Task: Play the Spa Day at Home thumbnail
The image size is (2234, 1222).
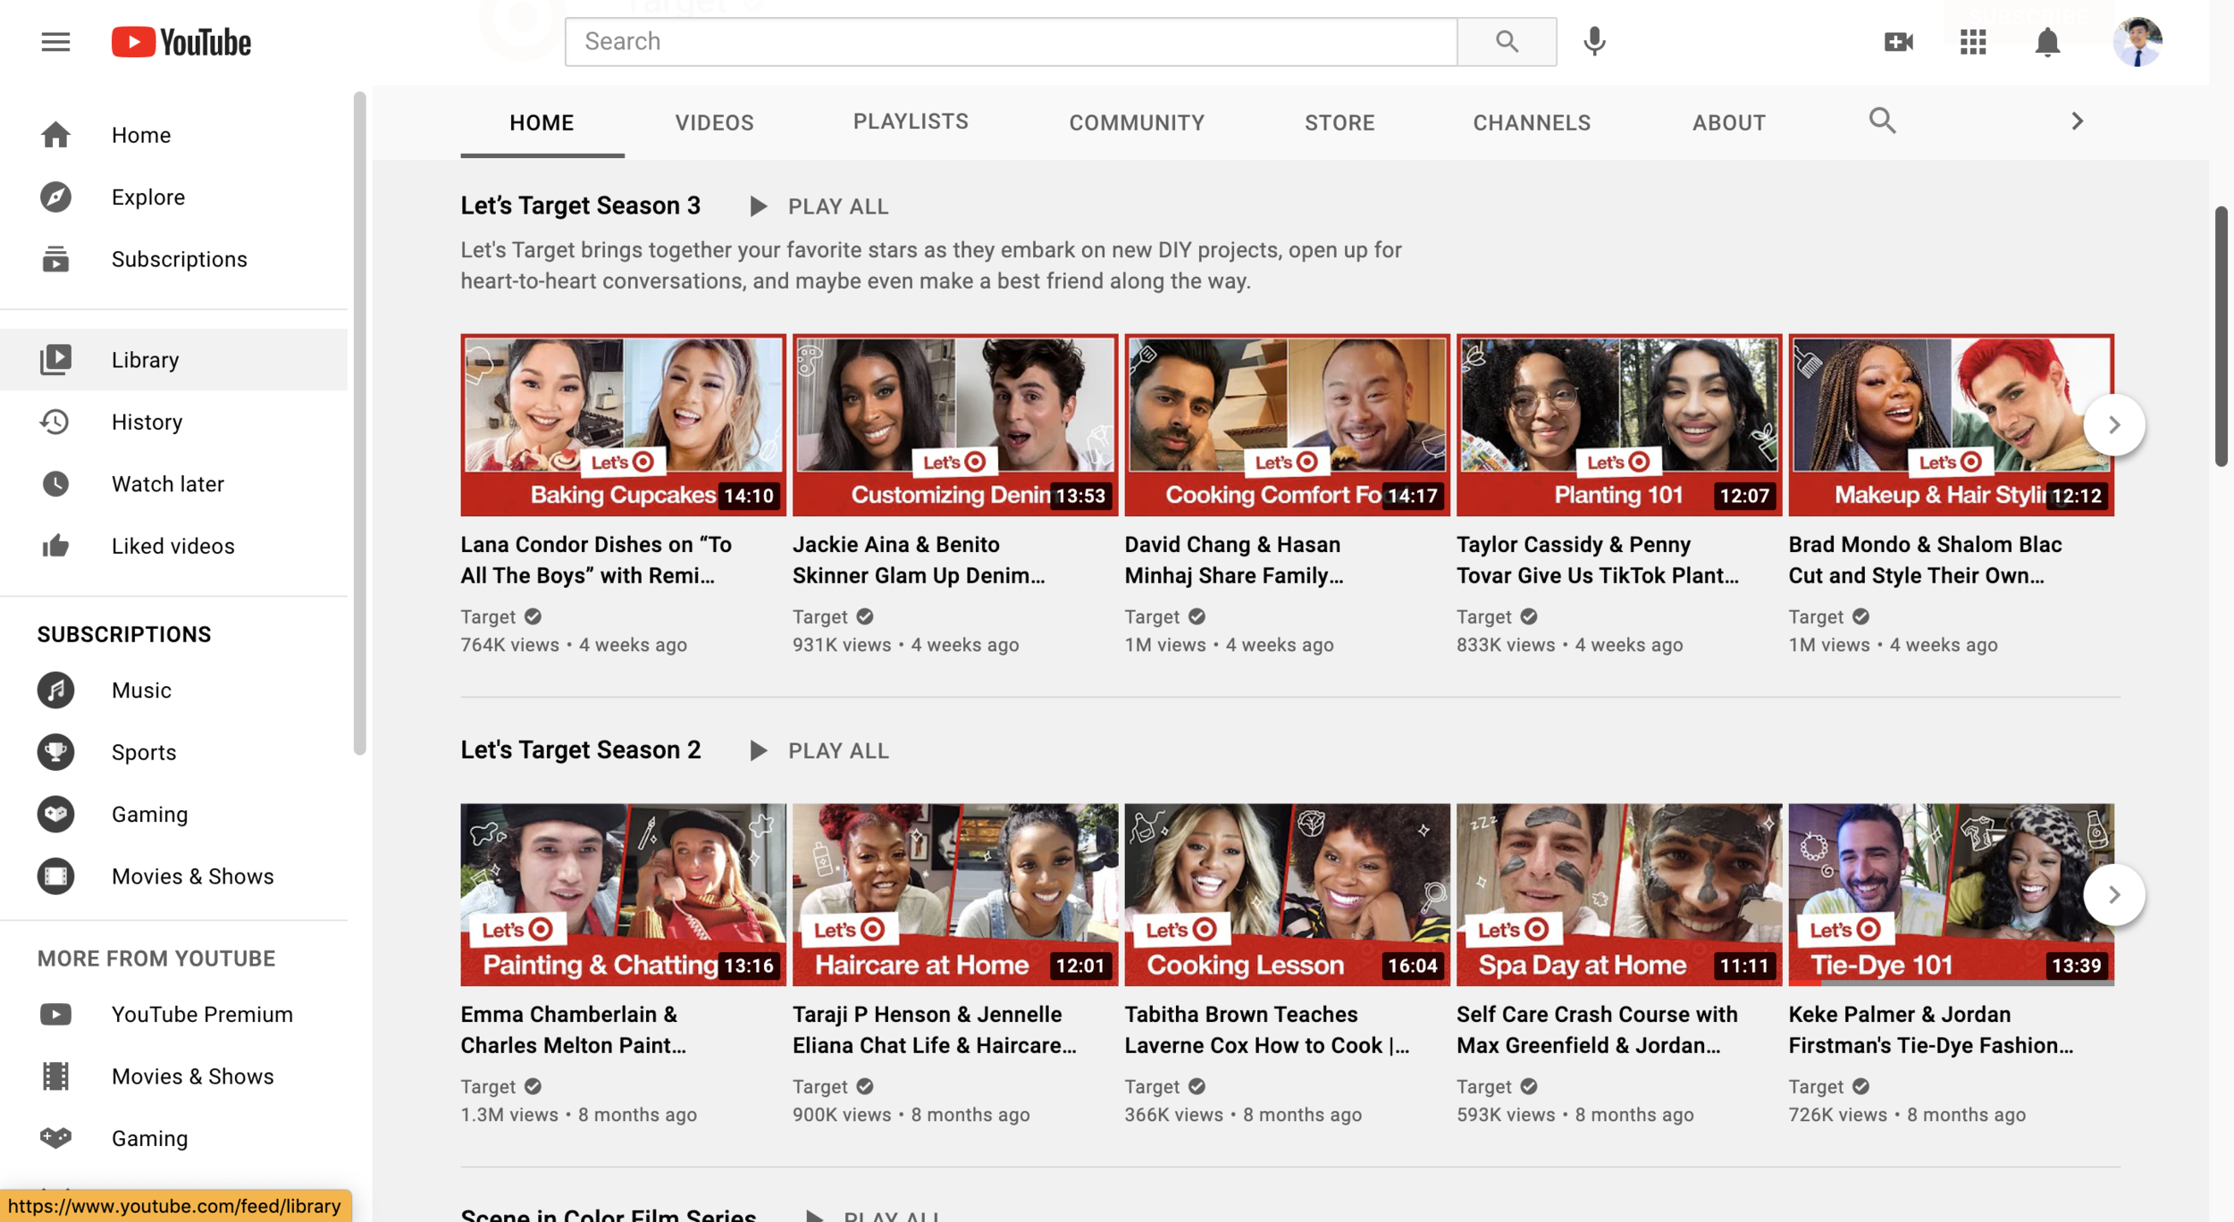Action: coord(1619,895)
